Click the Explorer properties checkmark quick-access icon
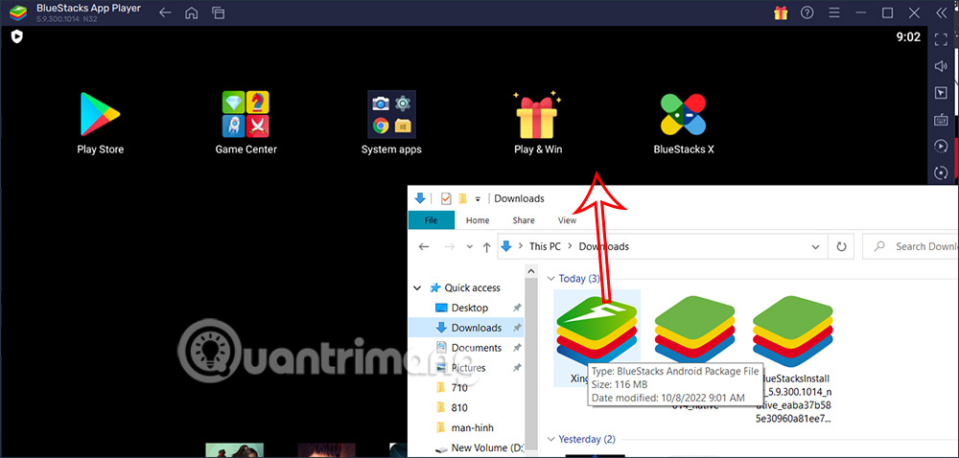 tap(445, 198)
